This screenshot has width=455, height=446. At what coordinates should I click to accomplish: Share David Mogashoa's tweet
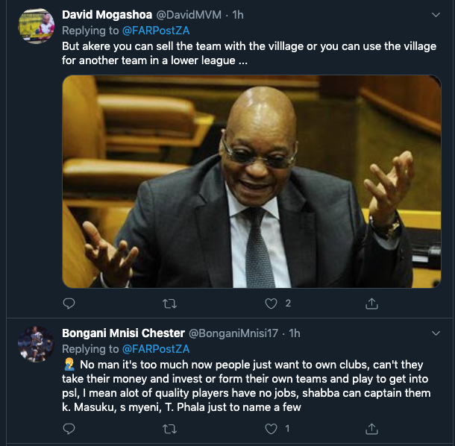371,304
